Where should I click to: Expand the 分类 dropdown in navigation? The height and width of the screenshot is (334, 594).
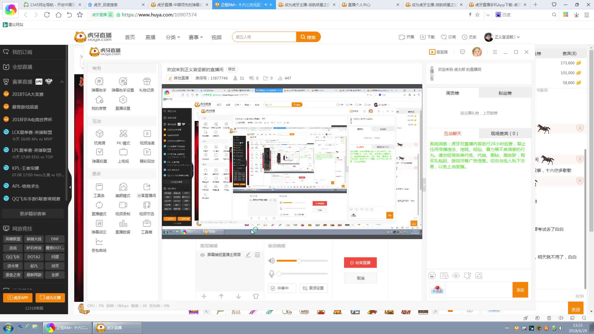click(173, 37)
